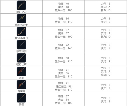Select 象牙小镰刀's 智力: D scaling text
The height and width of the screenshot is (106, 127).
(106, 37)
